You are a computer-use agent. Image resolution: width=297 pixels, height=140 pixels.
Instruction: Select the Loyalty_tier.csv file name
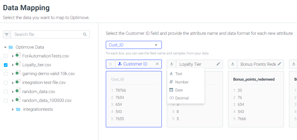(x=37, y=65)
